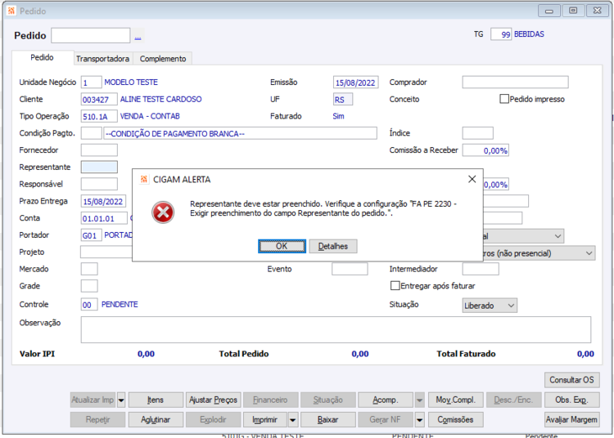Click the Comissão a Receber field

[485, 150]
